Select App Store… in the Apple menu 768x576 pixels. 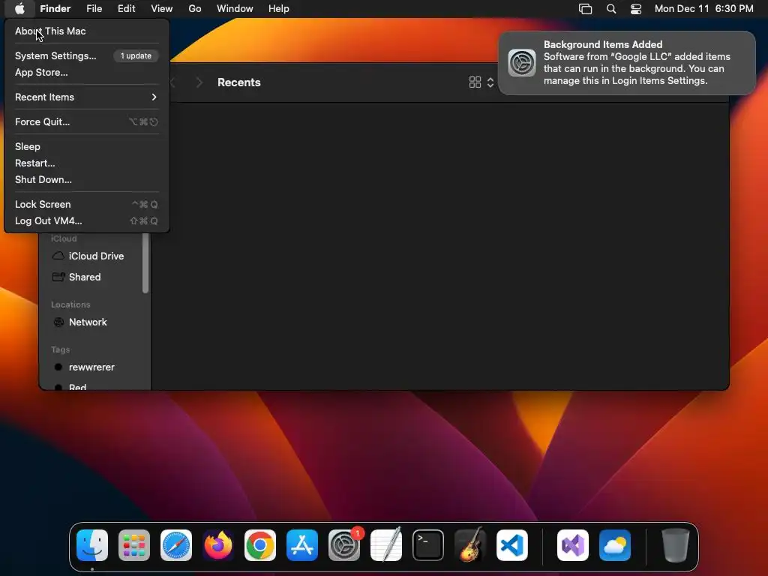click(x=87, y=72)
